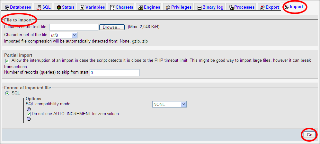Click the Variables tab icon
Viewport: 320px width, 144px height.
(x=82, y=8)
